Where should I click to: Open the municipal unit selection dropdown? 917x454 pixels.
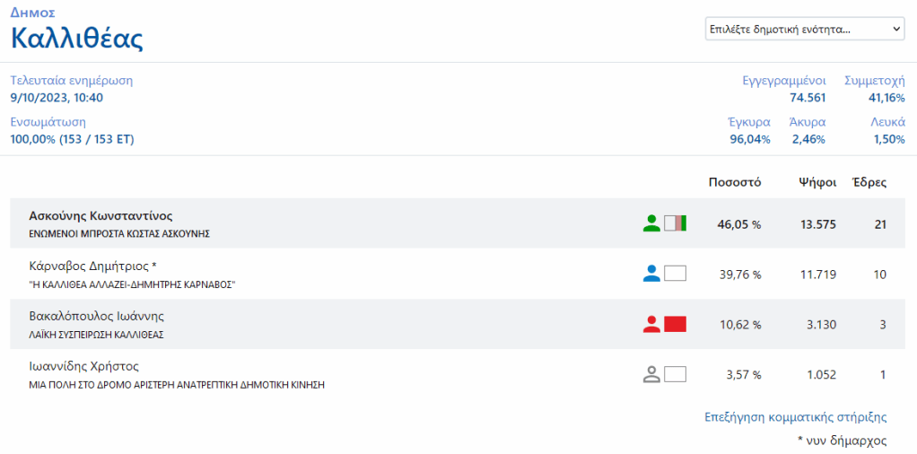[804, 29]
